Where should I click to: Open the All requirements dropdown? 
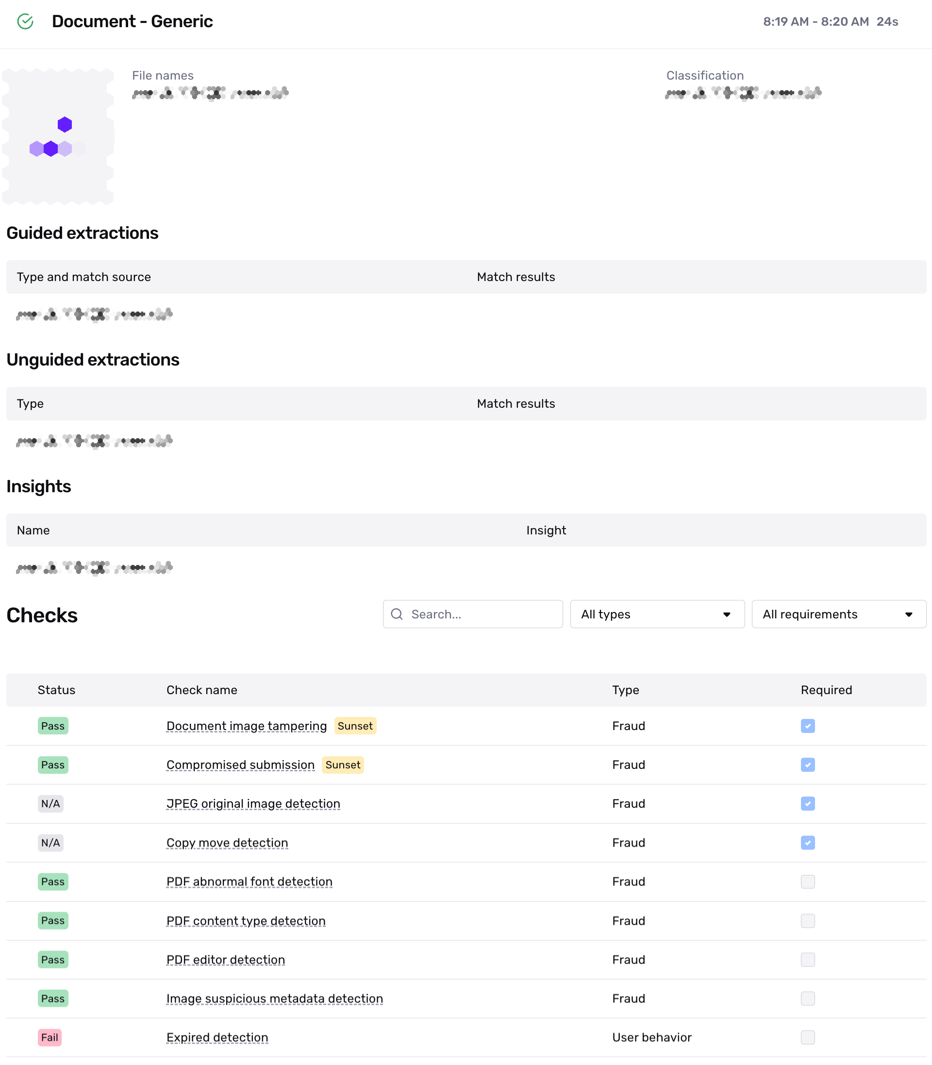pos(838,614)
